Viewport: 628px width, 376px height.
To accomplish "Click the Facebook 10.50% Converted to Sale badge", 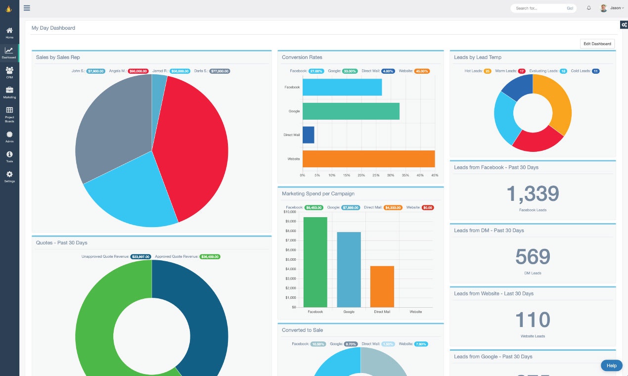I will [x=318, y=344].
